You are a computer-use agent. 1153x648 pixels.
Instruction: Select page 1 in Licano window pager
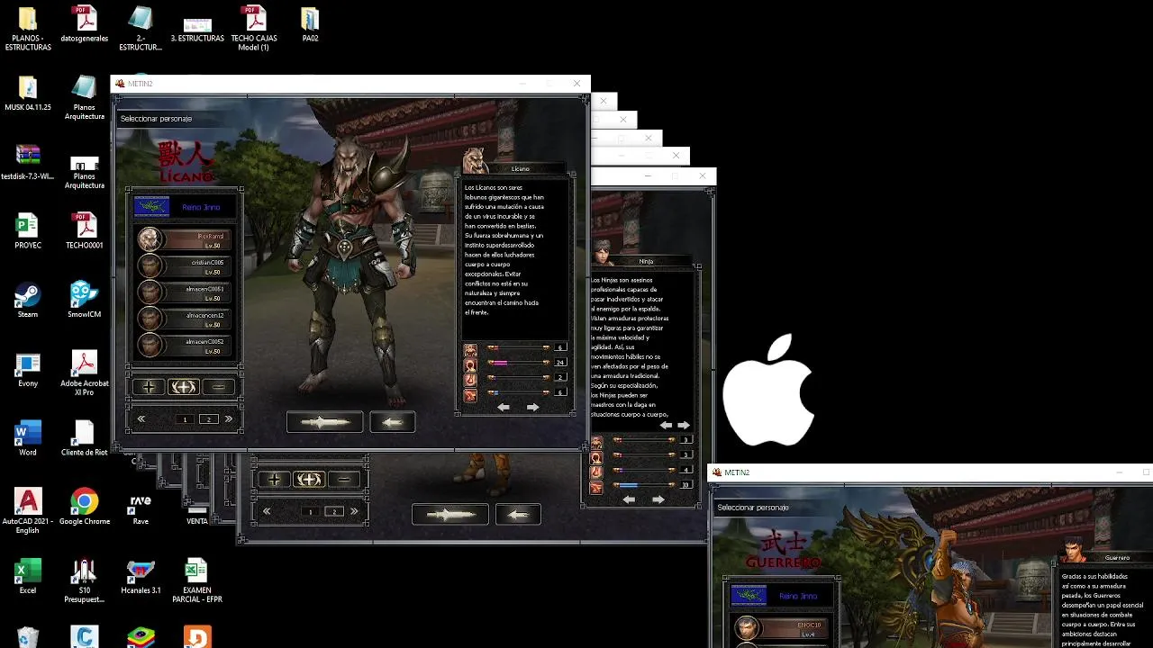pos(185,419)
